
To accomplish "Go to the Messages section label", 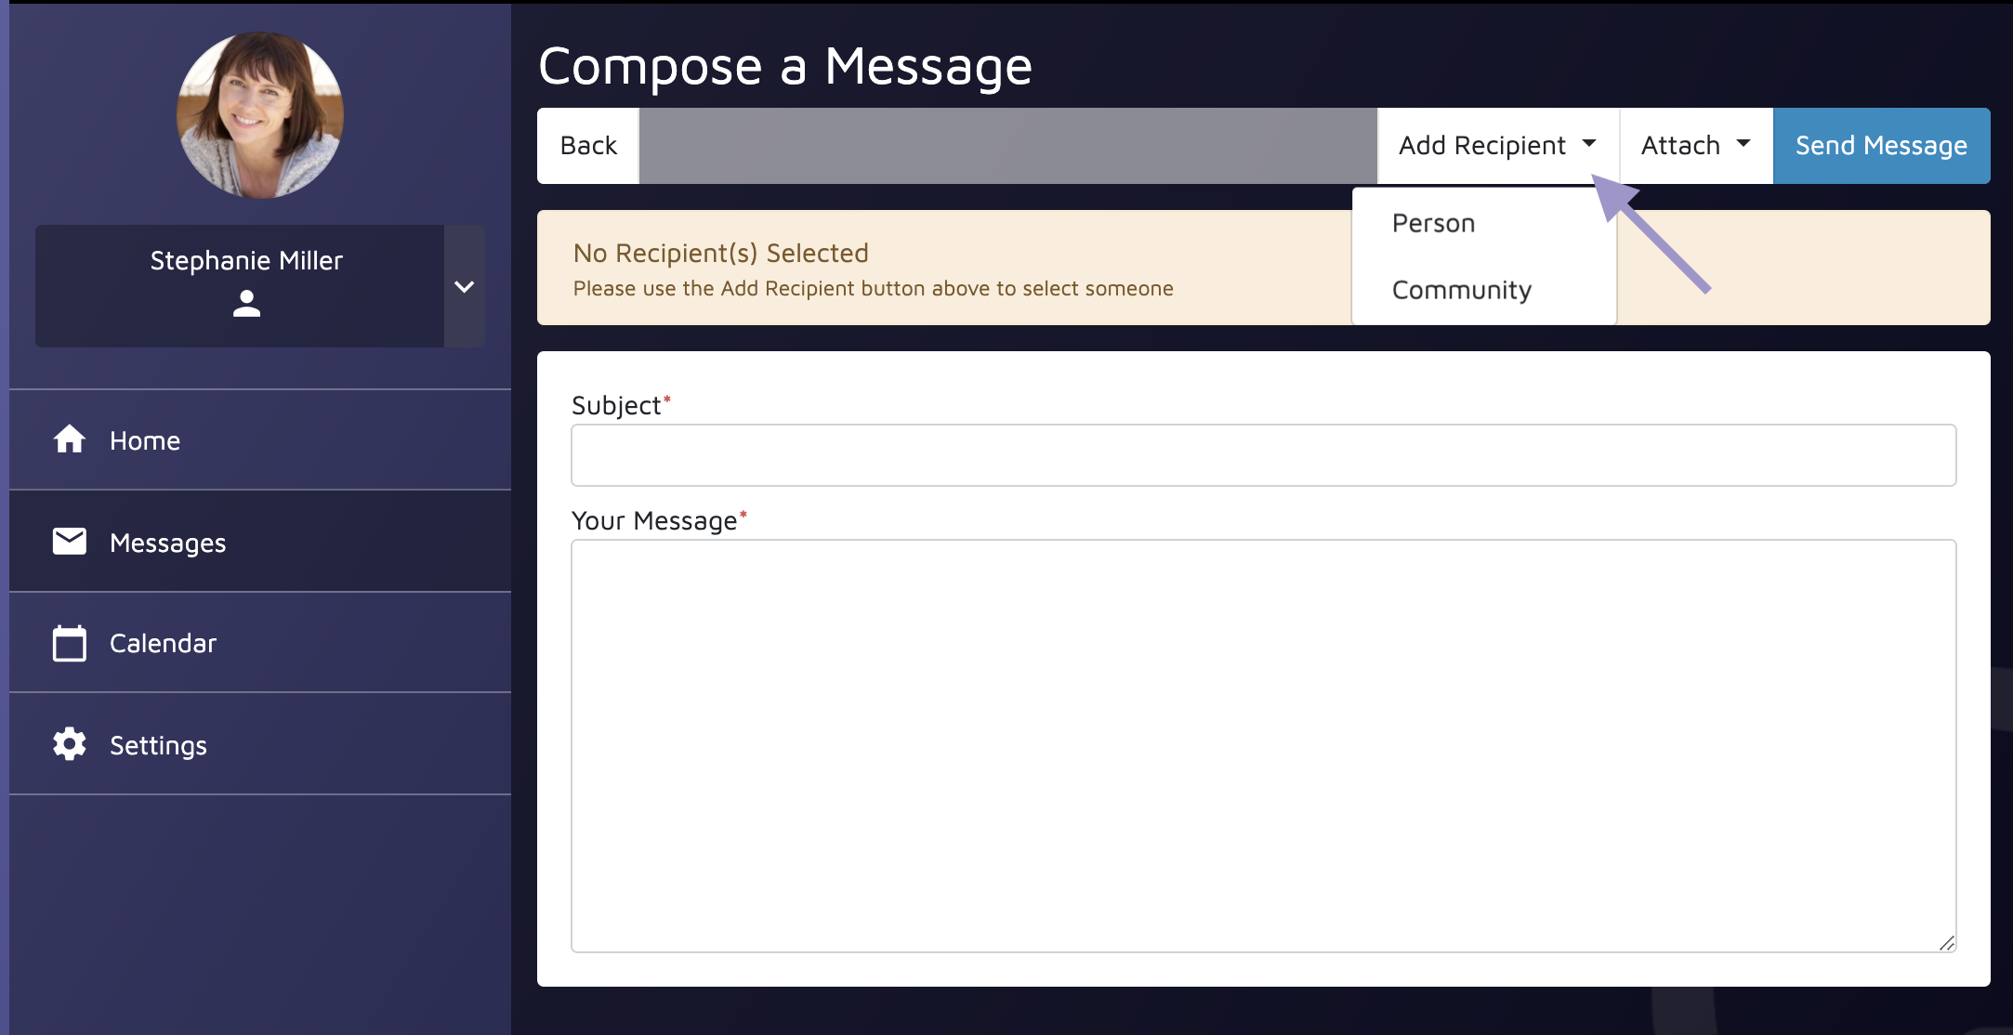I will [x=168, y=543].
